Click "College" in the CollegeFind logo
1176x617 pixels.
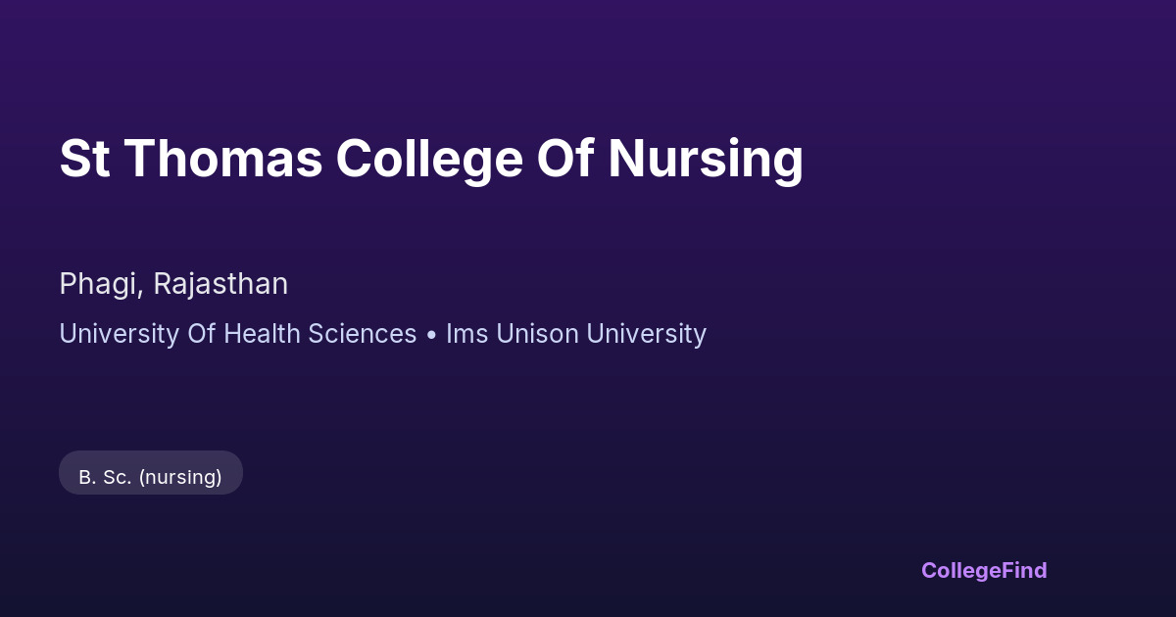coord(961,570)
